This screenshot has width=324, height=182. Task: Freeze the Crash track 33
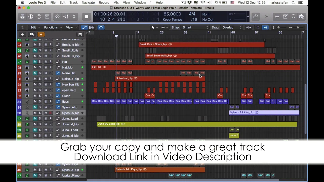[x=46, y=96]
